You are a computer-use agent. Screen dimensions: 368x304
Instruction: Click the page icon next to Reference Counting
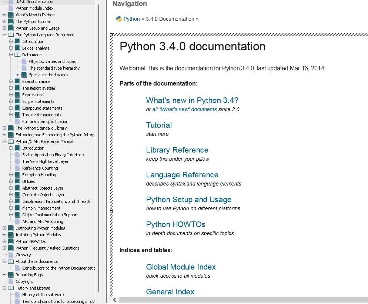coord(17,168)
